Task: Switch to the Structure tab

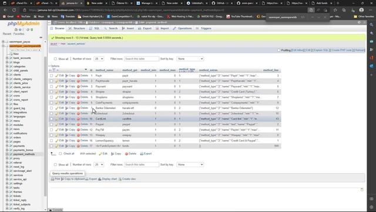Action: pyautogui.click(x=77, y=28)
